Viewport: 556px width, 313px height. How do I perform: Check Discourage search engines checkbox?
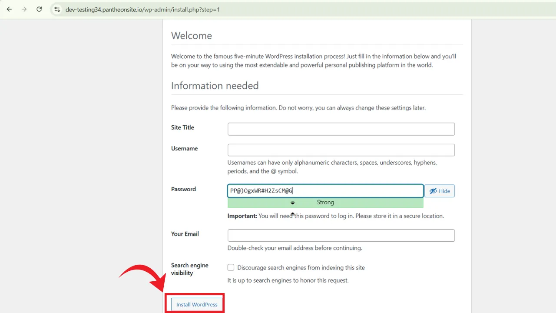[x=231, y=267]
